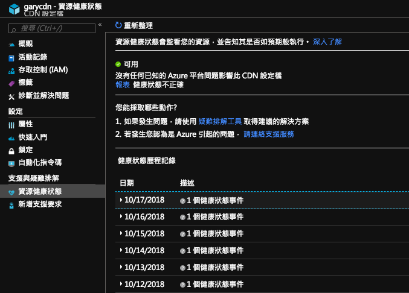Click the question mark icon for 10/12/2018
Image resolution: width=409 pixels, height=293 pixels.
[x=182, y=285]
